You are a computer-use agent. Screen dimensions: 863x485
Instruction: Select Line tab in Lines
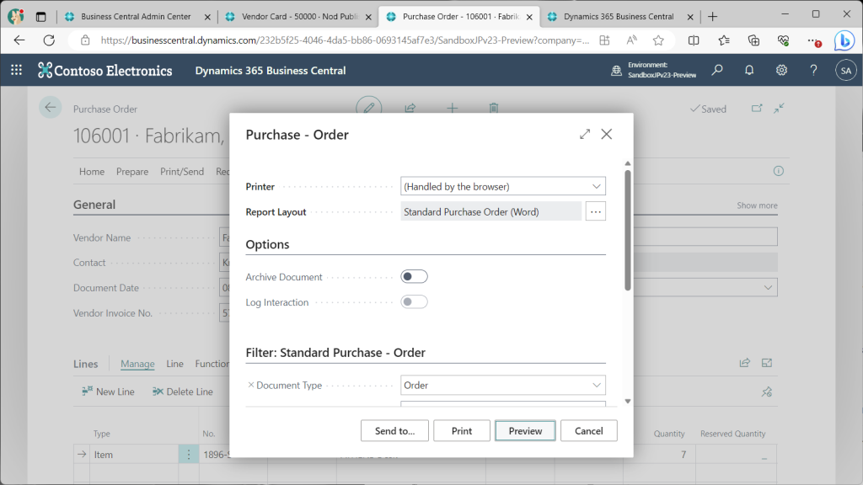pyautogui.click(x=174, y=364)
